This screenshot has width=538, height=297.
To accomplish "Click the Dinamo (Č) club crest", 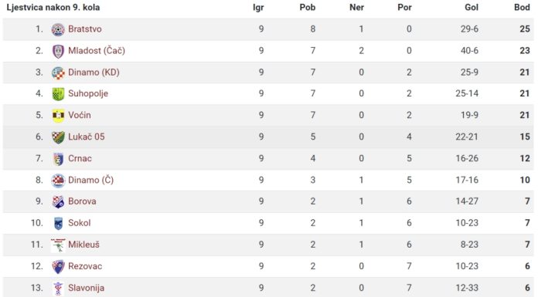I will pyautogui.click(x=58, y=181).
